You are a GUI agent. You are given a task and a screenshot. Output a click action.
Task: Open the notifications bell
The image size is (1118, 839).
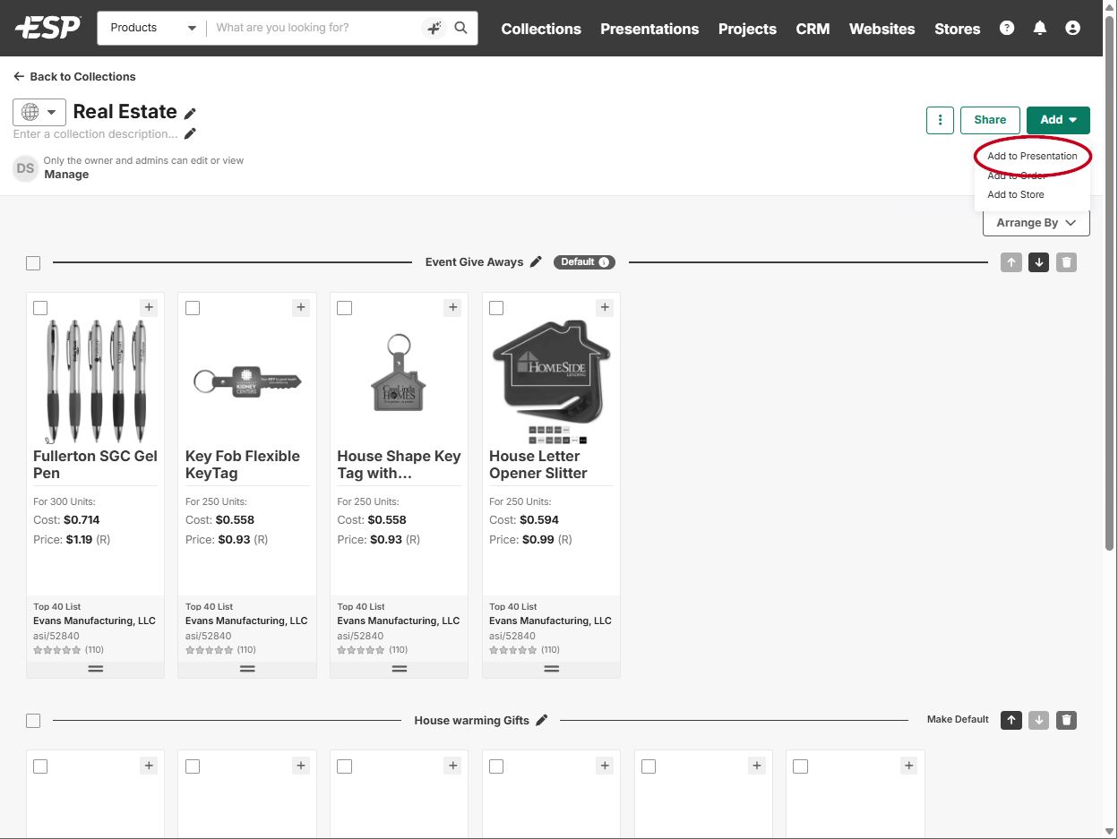1039,28
